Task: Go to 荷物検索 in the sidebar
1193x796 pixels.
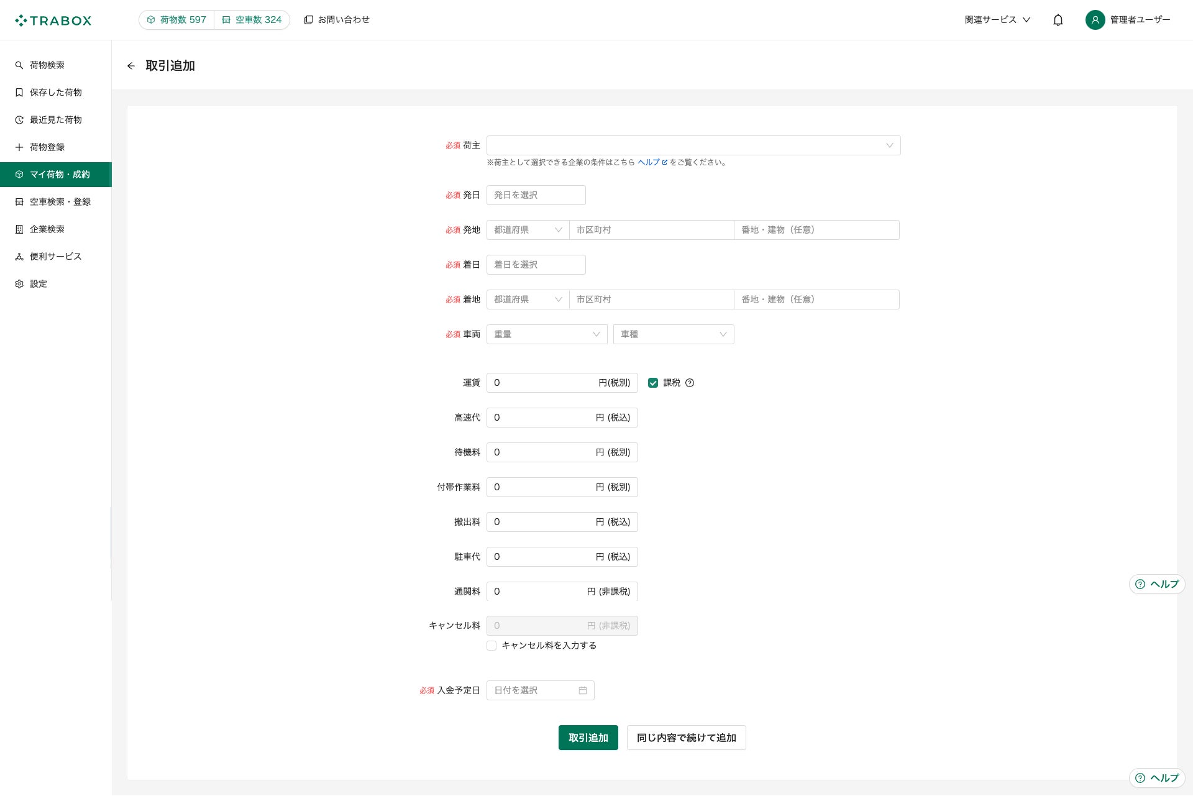Action: coord(47,65)
